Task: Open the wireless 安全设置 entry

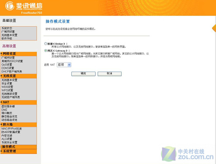Action: pos(7,84)
